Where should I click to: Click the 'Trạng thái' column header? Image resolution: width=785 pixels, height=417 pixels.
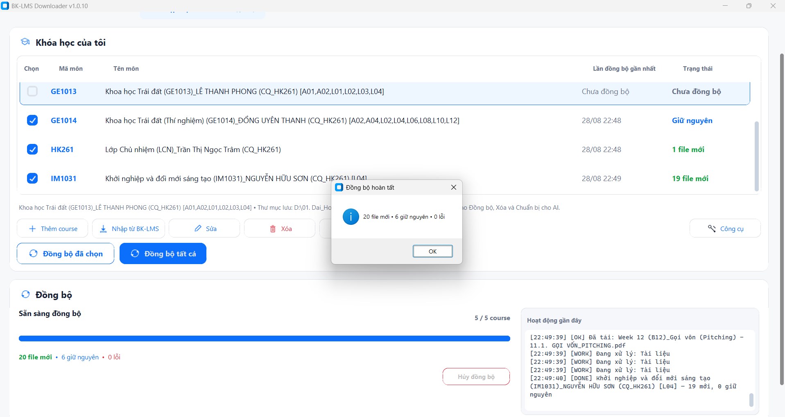tap(698, 69)
